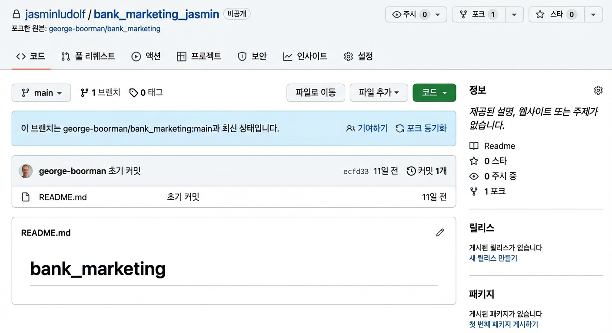Expand the star lists dropdown arrow
Screen dimensions: 612x333
(x=593, y=15)
